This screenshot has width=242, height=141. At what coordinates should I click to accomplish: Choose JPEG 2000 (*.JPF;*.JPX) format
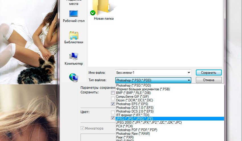point(170,122)
